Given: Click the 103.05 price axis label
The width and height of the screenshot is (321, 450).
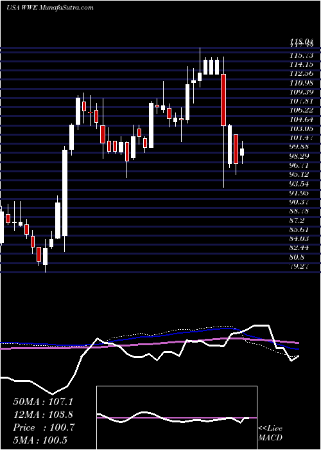Looking at the screenshot, I should [x=303, y=129].
